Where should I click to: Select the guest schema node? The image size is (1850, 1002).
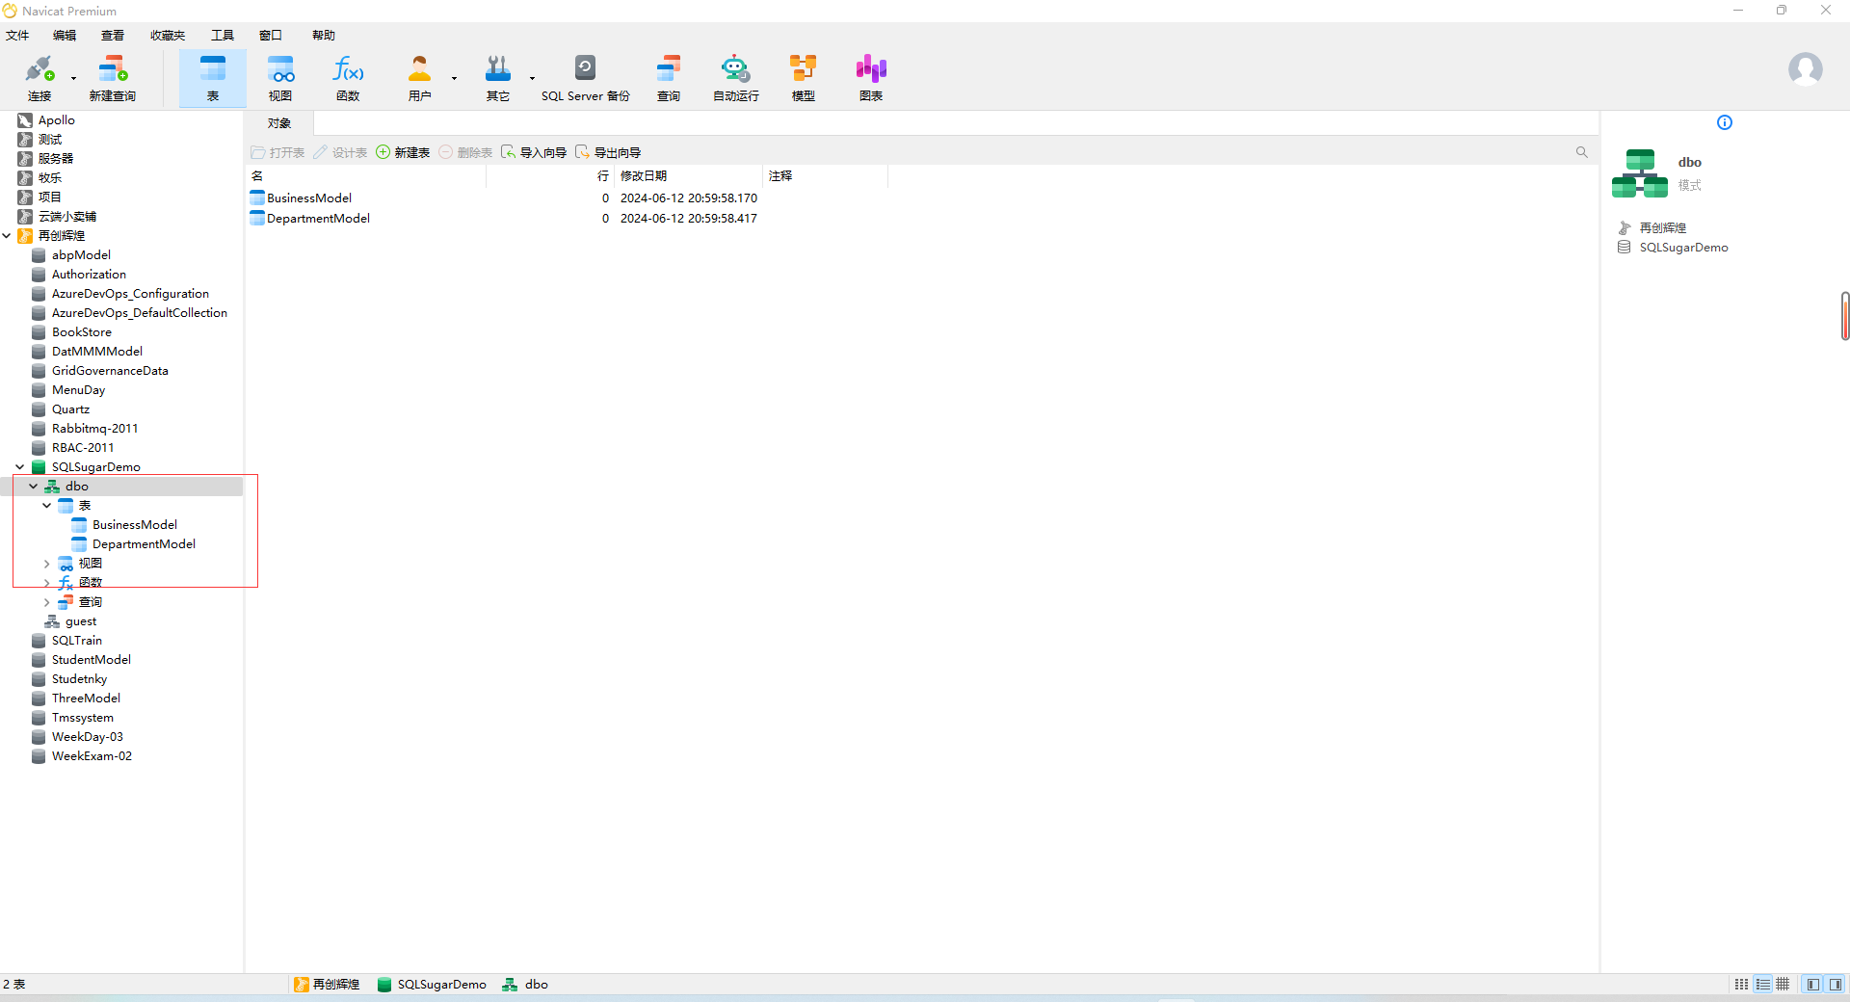[x=81, y=620]
